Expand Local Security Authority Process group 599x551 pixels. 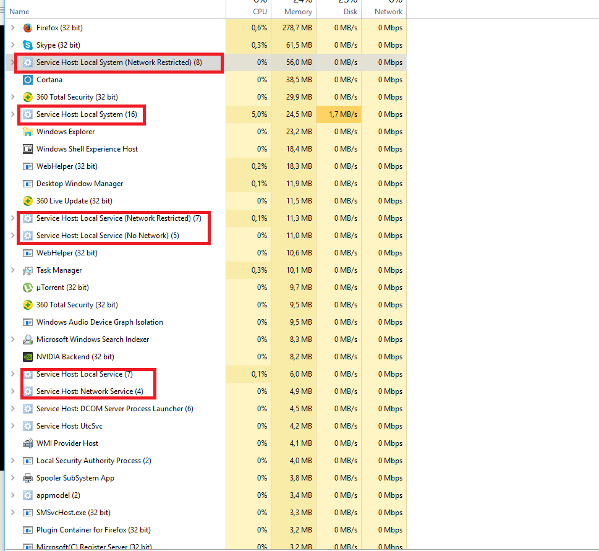tap(12, 461)
